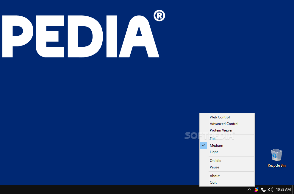Image resolution: width=294 pixels, height=194 pixels.
Task: Set folding power to Full
Action: coord(227,139)
